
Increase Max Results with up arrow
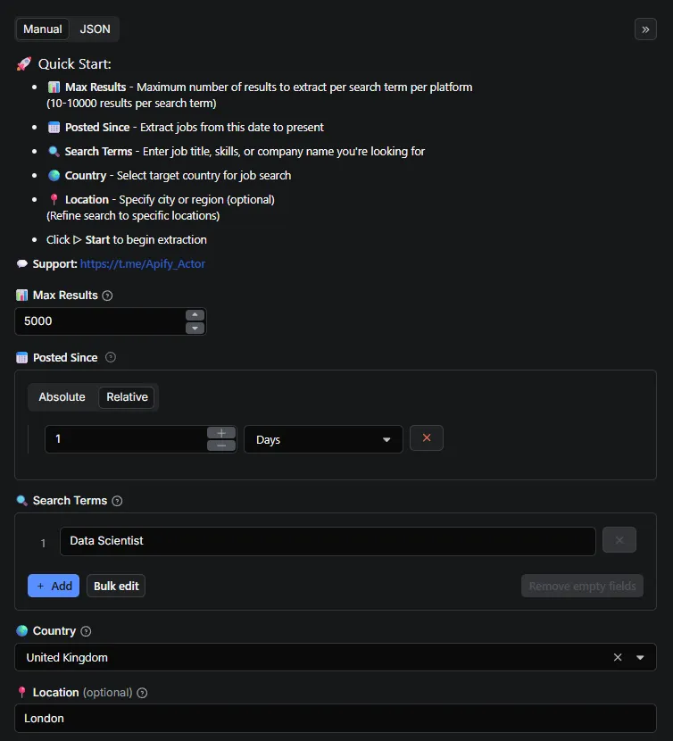click(x=195, y=315)
